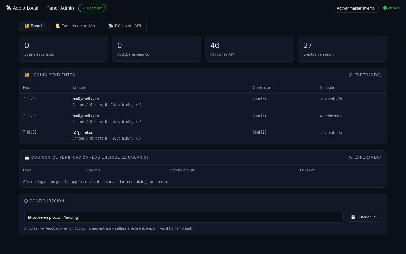Viewport: 406px width, 254px height.
Task: Click aprobado decision in the 7:11:42 row
Action: coord(331,99)
